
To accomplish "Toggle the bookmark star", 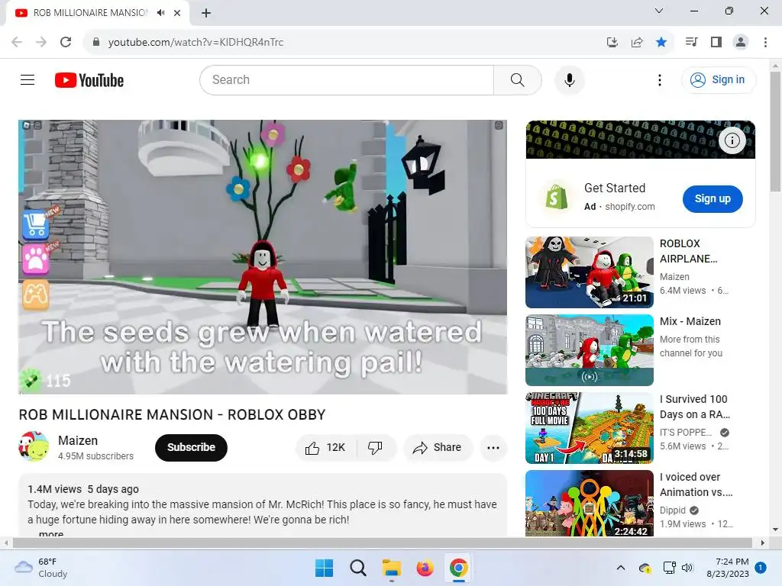I will click(x=661, y=43).
